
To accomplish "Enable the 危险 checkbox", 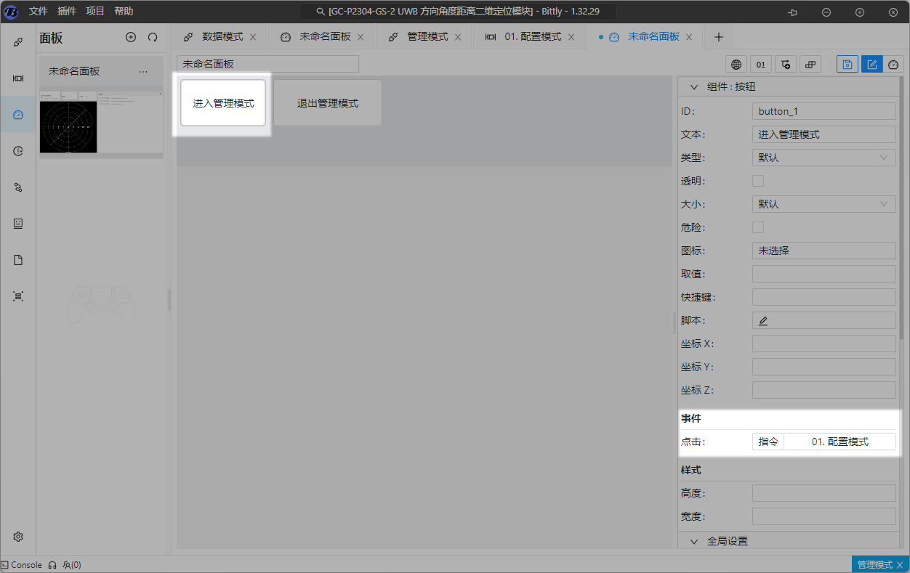I will coord(758,227).
